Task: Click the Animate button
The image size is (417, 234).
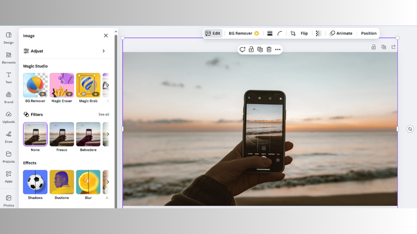Action: pyautogui.click(x=341, y=33)
